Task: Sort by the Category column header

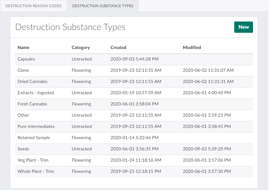Action: [80, 48]
